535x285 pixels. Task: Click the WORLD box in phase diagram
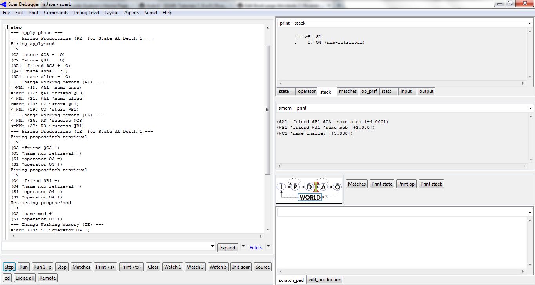tap(310, 197)
